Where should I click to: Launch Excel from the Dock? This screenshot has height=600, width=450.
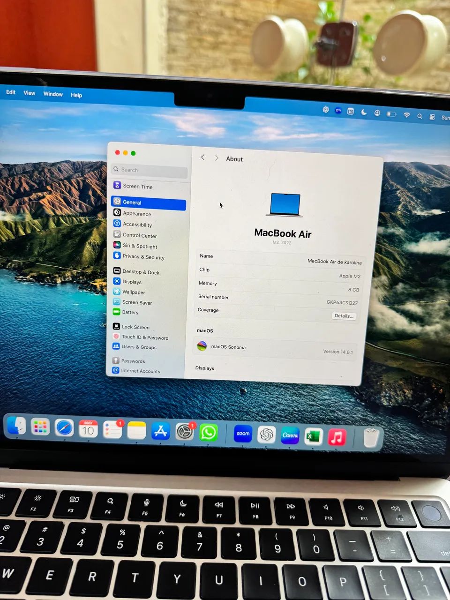(314, 437)
